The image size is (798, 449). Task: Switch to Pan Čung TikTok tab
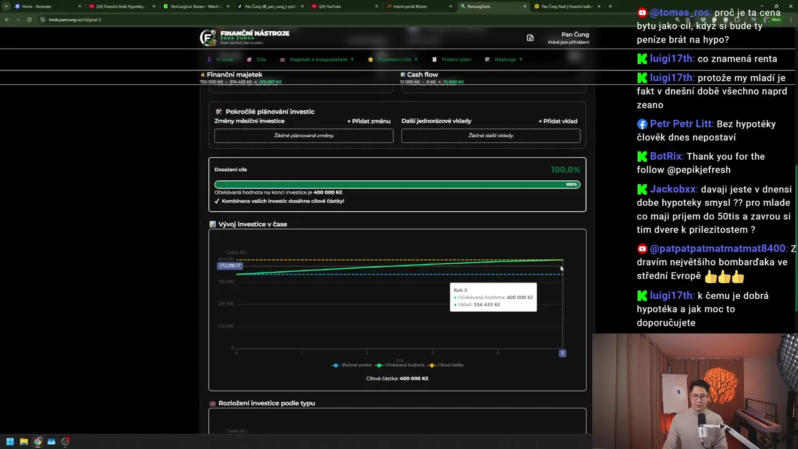pos(270,6)
